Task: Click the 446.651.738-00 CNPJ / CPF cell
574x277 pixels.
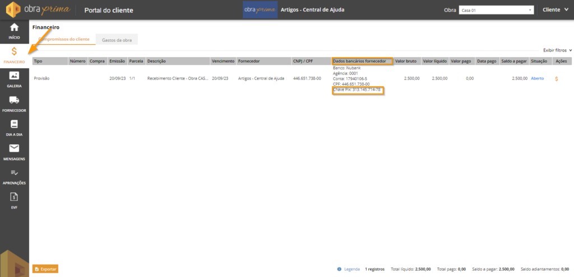Action: tap(307, 78)
